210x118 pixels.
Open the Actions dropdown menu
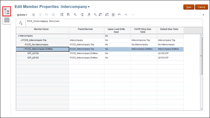point(22,15)
